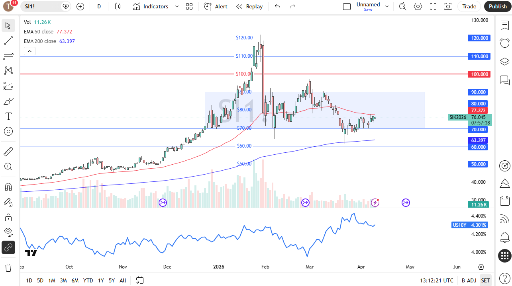Enter fullscreen mode
This screenshot has height=286, width=512.
[x=433, y=6]
